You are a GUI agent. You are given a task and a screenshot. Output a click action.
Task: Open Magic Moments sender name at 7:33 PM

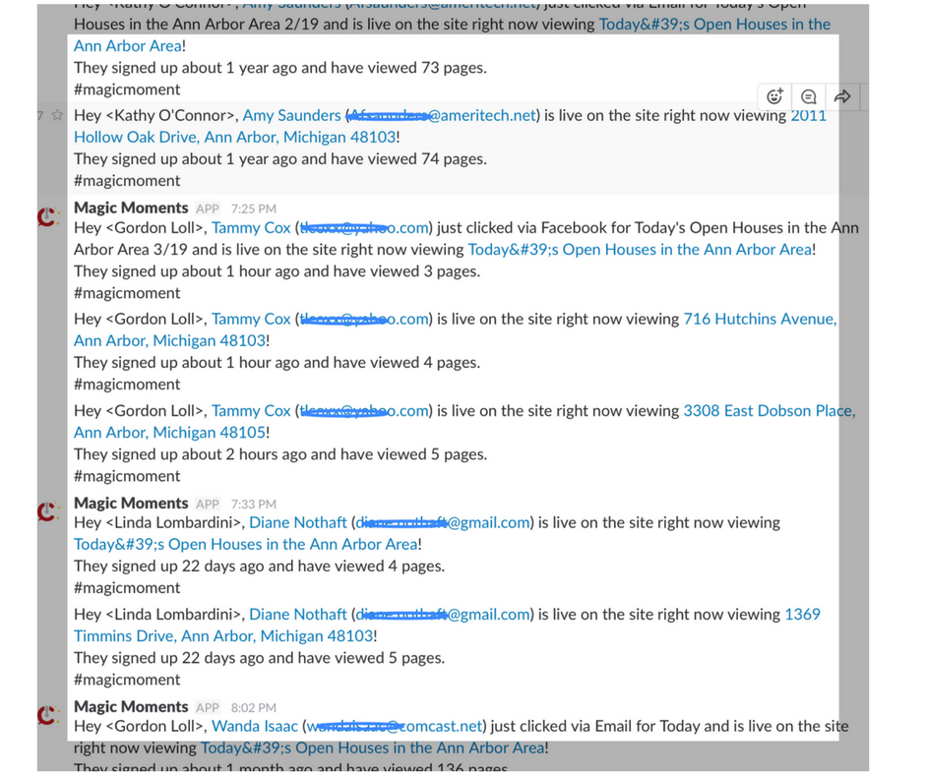point(131,504)
